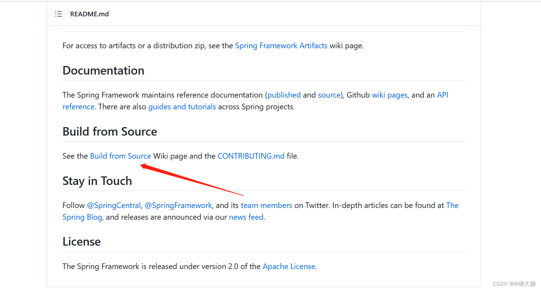Open the Spring Framework Artifacts link
541x290 pixels.
[x=281, y=46]
